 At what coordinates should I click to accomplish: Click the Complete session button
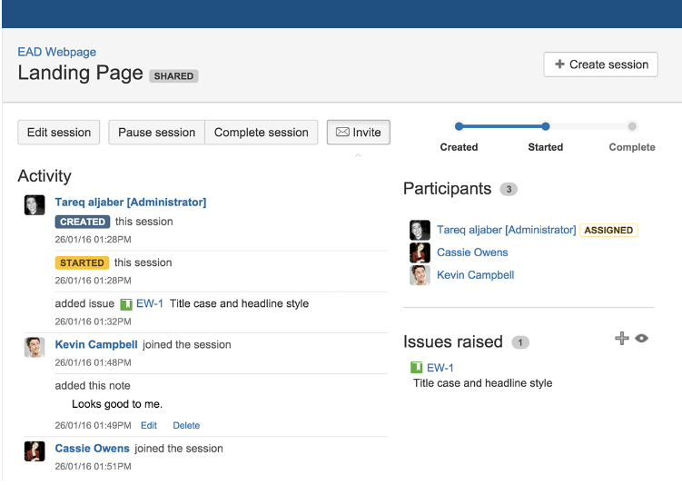point(262,133)
